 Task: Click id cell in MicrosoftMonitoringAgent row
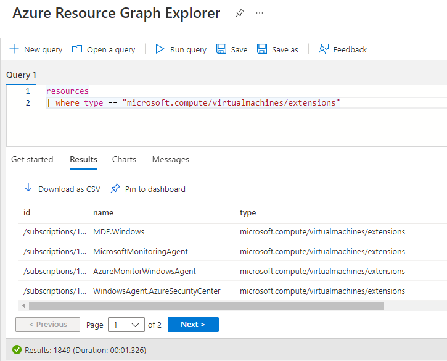click(x=55, y=251)
